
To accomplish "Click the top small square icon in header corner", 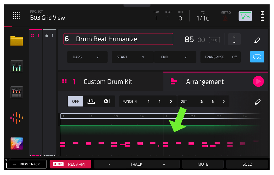I will click(x=262, y=13).
